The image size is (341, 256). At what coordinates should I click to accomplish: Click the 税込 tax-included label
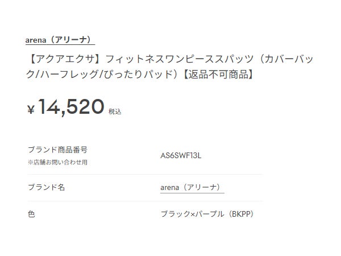(x=115, y=112)
